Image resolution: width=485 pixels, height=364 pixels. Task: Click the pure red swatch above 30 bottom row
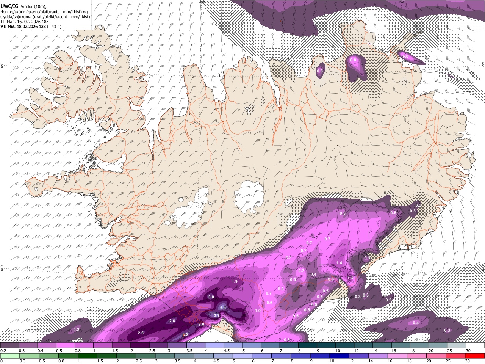coord(475,356)
